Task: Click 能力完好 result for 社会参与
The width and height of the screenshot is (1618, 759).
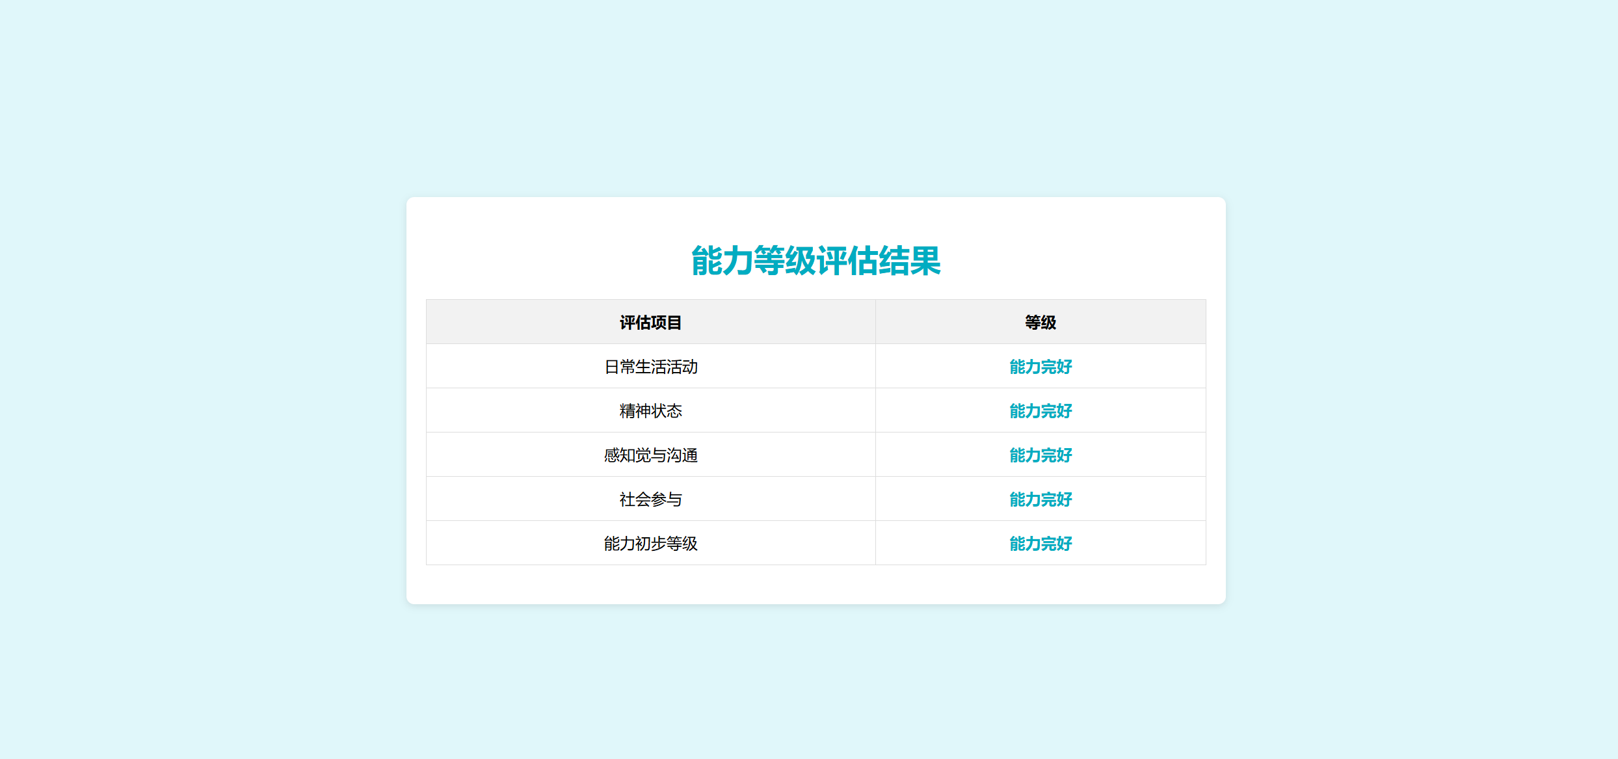Action: (1040, 499)
